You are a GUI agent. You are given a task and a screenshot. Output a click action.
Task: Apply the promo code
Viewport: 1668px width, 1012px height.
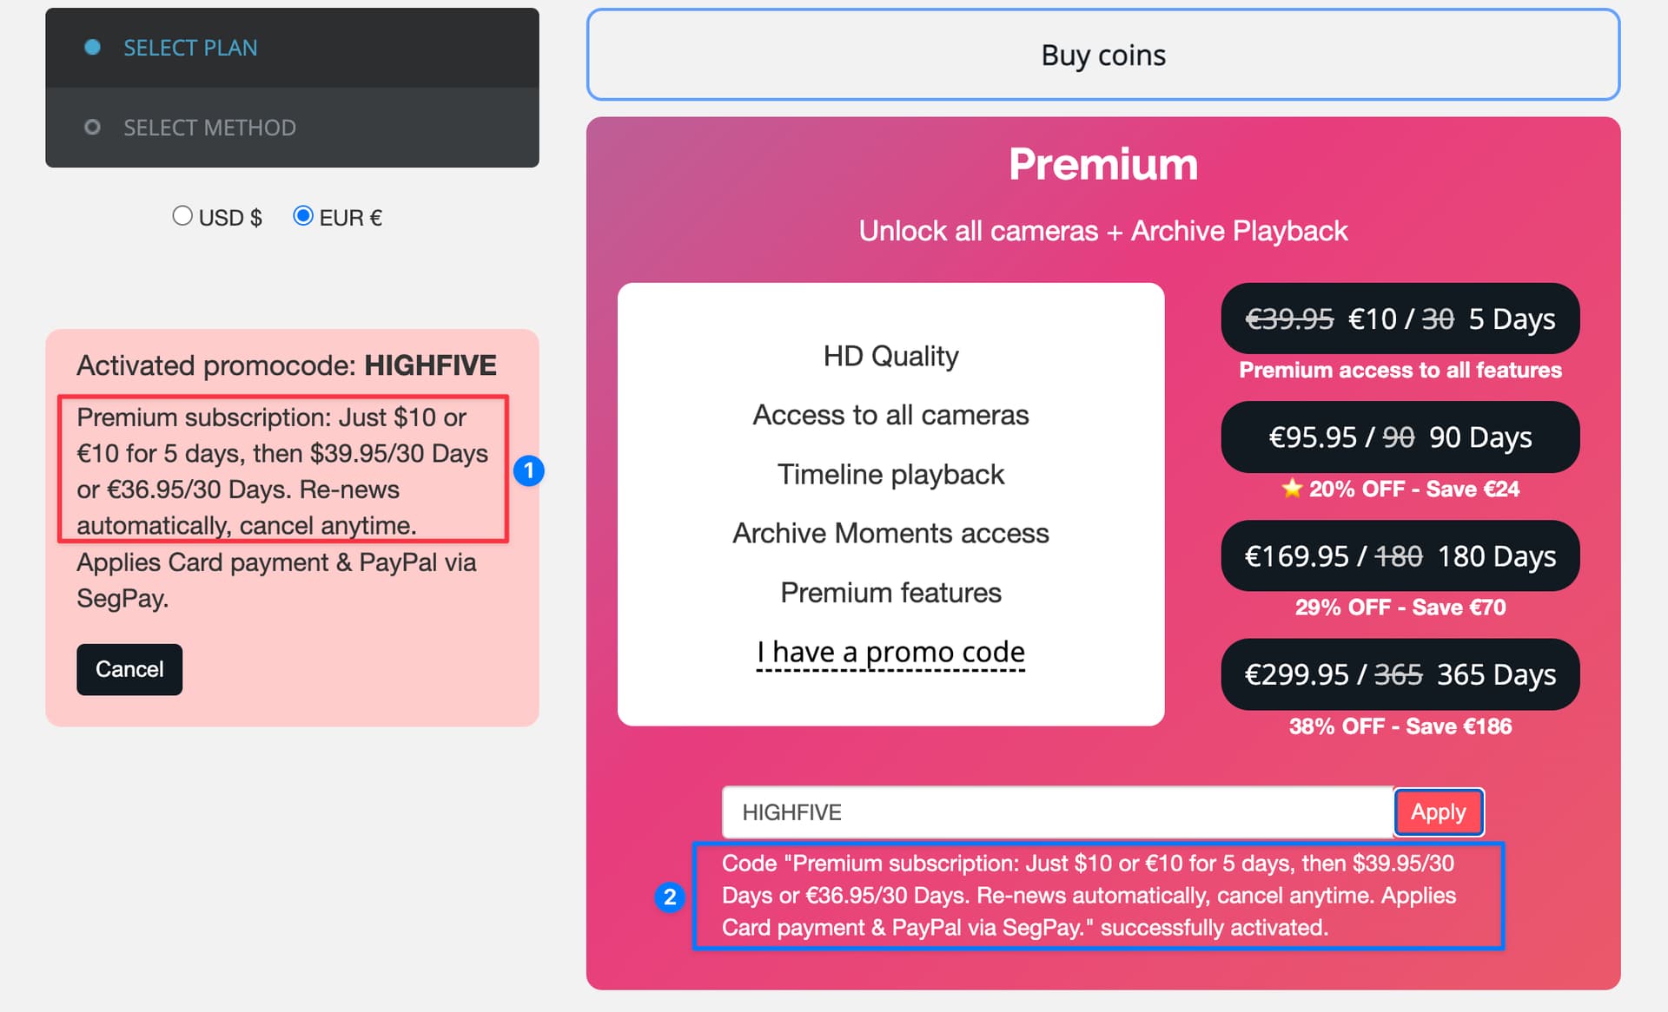[x=1439, y=812]
